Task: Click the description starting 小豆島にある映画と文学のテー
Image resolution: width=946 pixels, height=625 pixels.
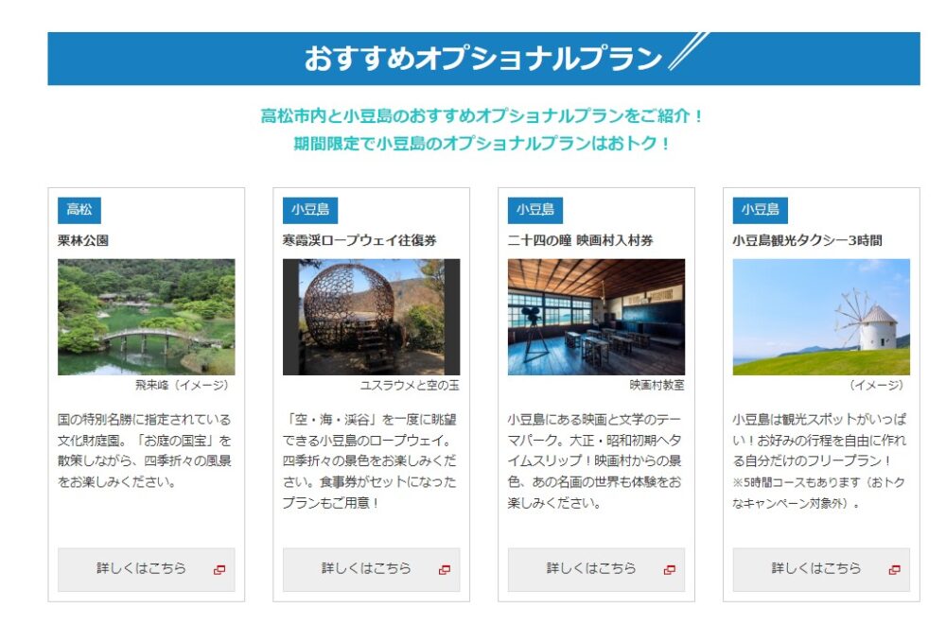Action: (x=595, y=460)
